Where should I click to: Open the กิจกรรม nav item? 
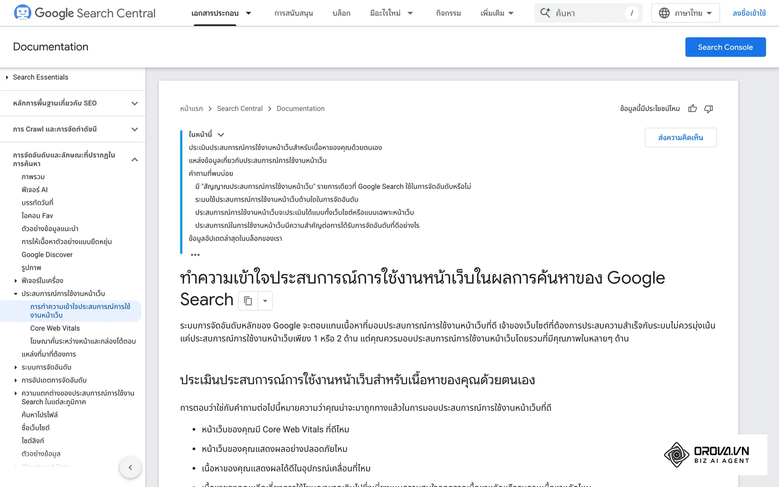pos(448,13)
